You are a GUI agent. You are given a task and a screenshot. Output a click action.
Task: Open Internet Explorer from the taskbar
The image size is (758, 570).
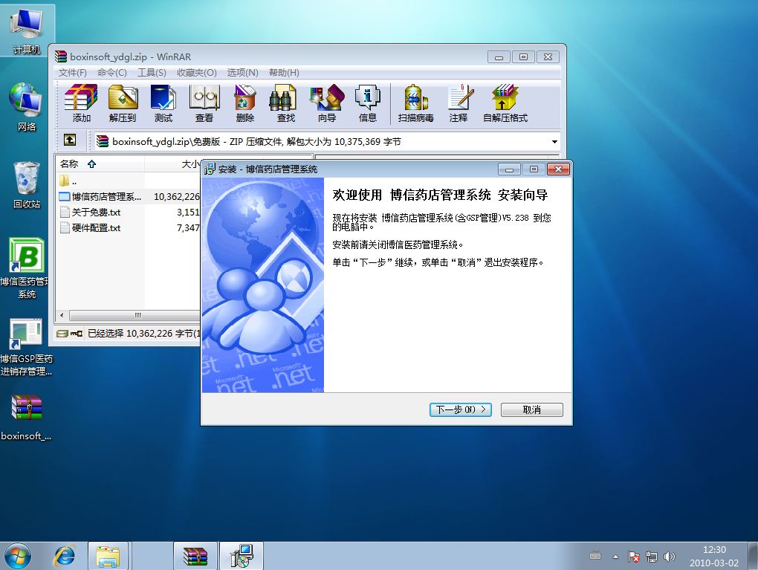tap(65, 555)
